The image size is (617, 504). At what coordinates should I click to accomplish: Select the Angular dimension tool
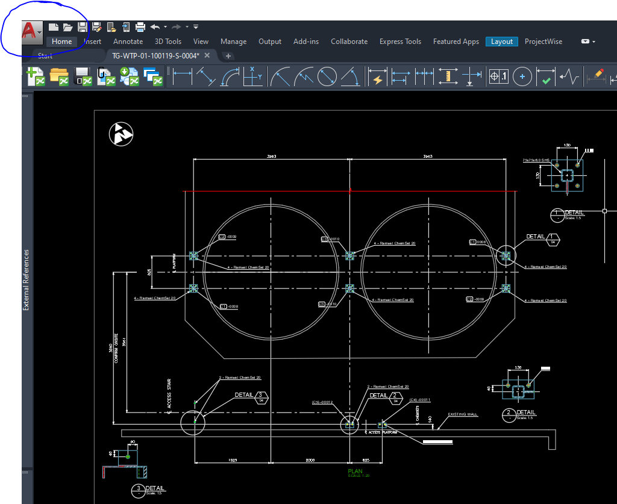[351, 76]
